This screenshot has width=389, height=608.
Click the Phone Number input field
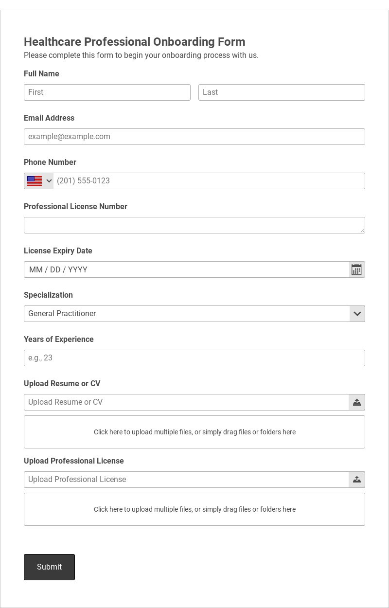coord(209,181)
